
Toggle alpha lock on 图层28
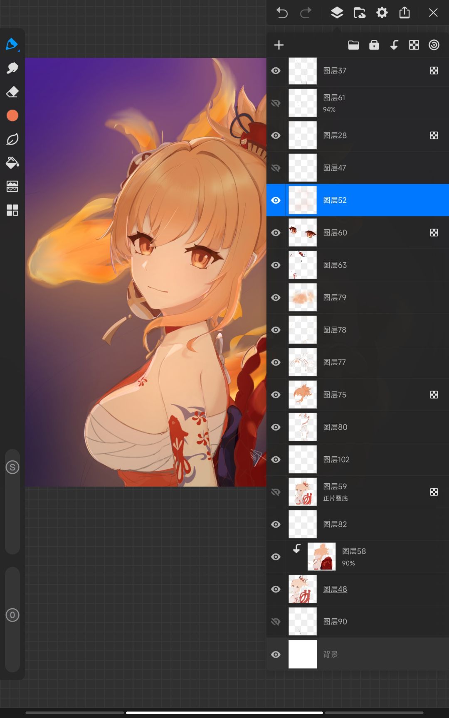pos(434,135)
